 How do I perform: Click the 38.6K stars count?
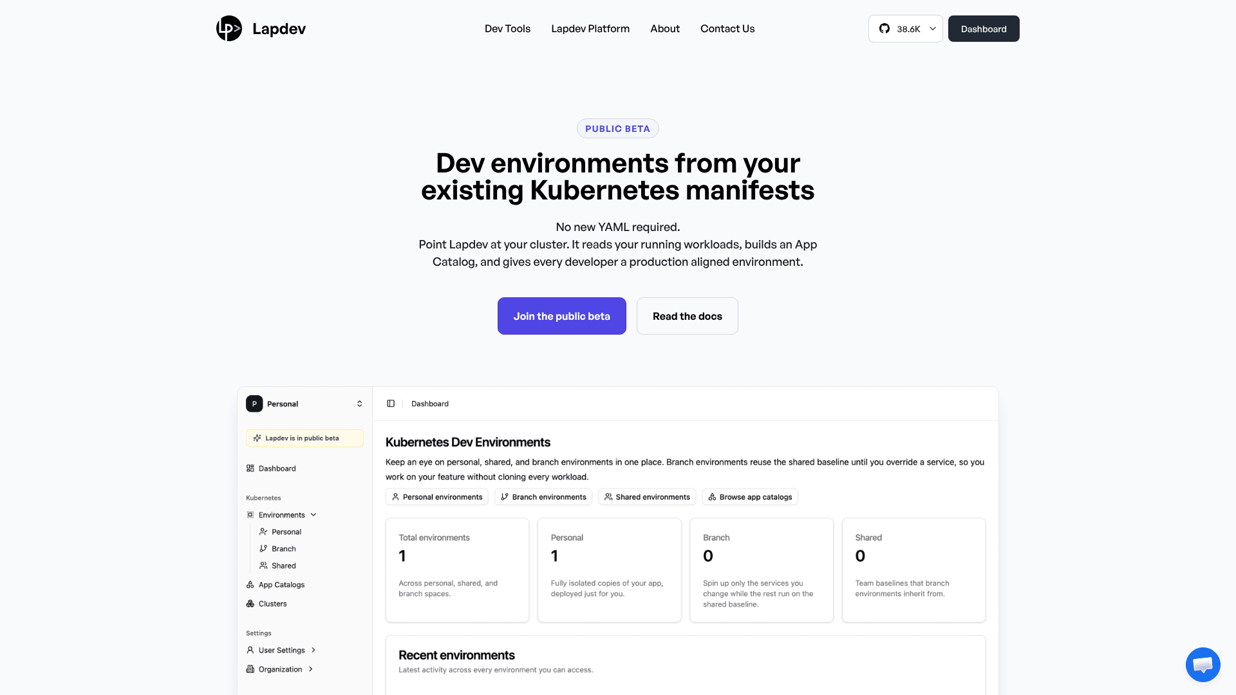(x=908, y=29)
